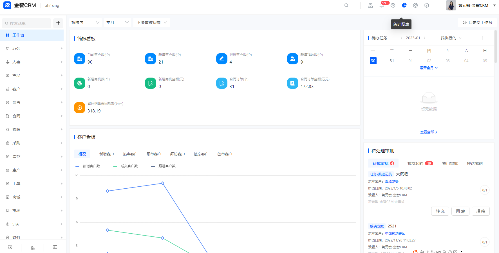Switch to the 签单客户 tab
This screenshot has height=253, width=499.
[225, 154]
